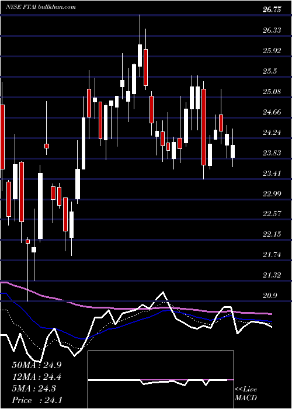Select the 21.74 price axis label
This screenshot has height=409, width=292.
[x=272, y=255]
